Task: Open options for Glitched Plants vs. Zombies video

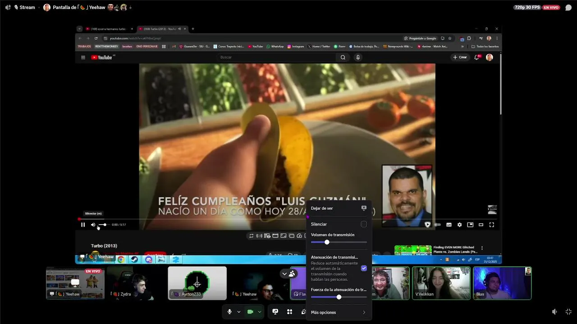Action: (482, 248)
